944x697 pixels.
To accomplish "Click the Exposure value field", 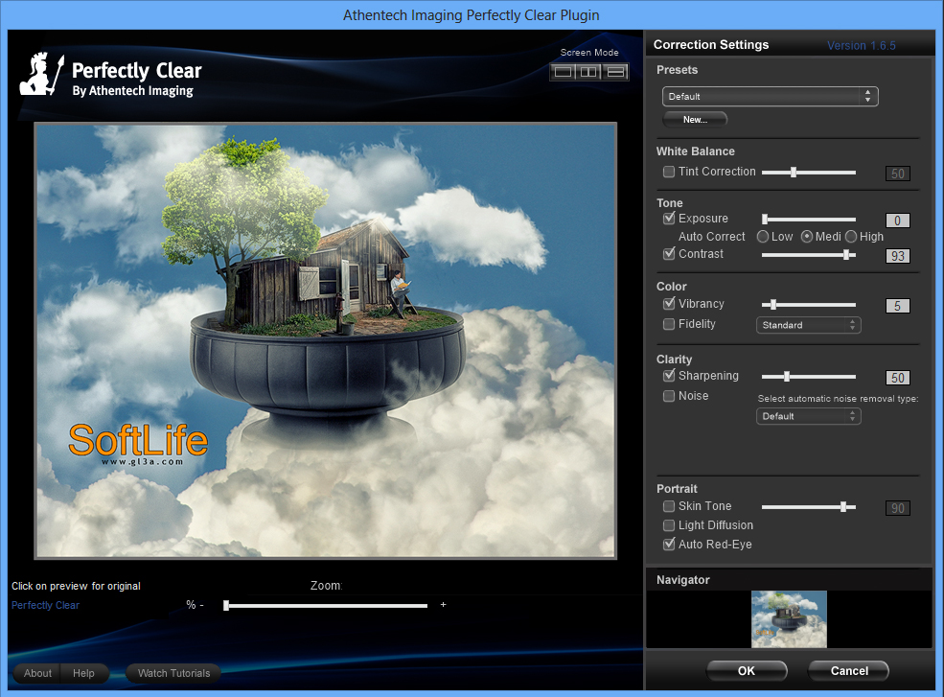I will click(898, 221).
